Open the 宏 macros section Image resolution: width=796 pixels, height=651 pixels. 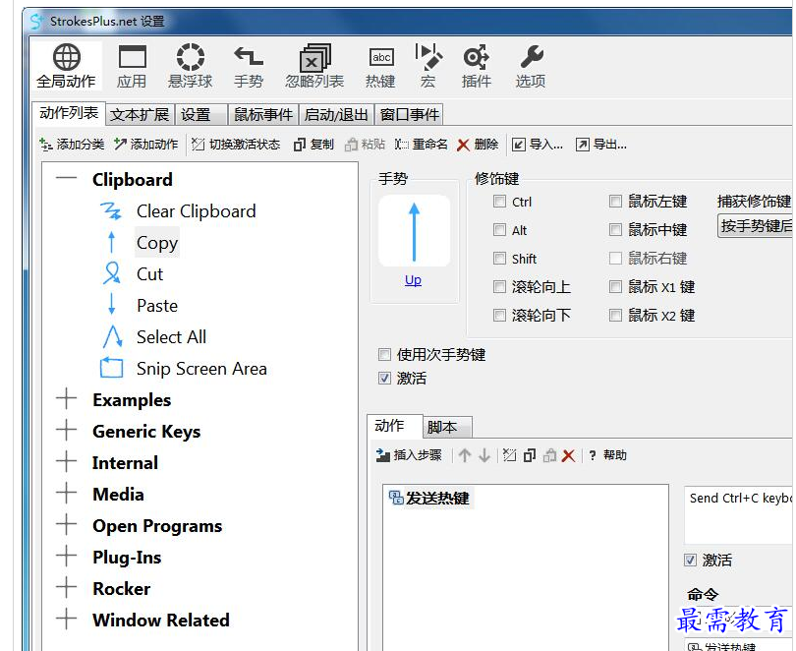pos(427,66)
